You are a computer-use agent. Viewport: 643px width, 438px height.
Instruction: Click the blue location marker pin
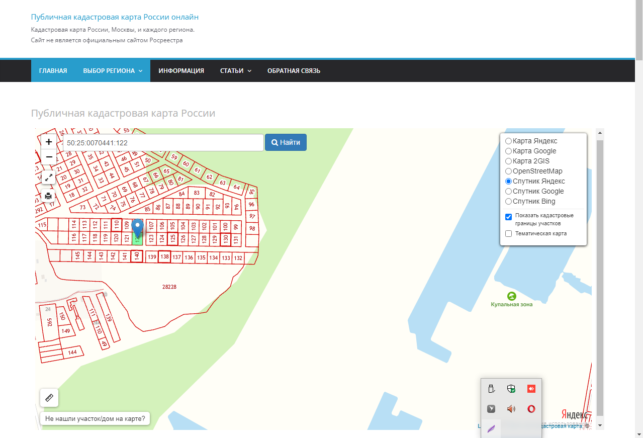pyautogui.click(x=137, y=229)
